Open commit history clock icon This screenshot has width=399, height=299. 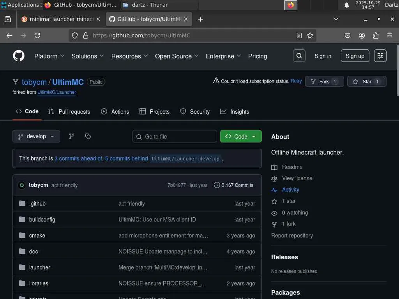(217, 185)
